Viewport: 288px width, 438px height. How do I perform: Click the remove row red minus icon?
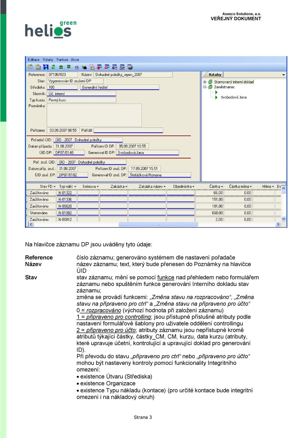(107, 67)
